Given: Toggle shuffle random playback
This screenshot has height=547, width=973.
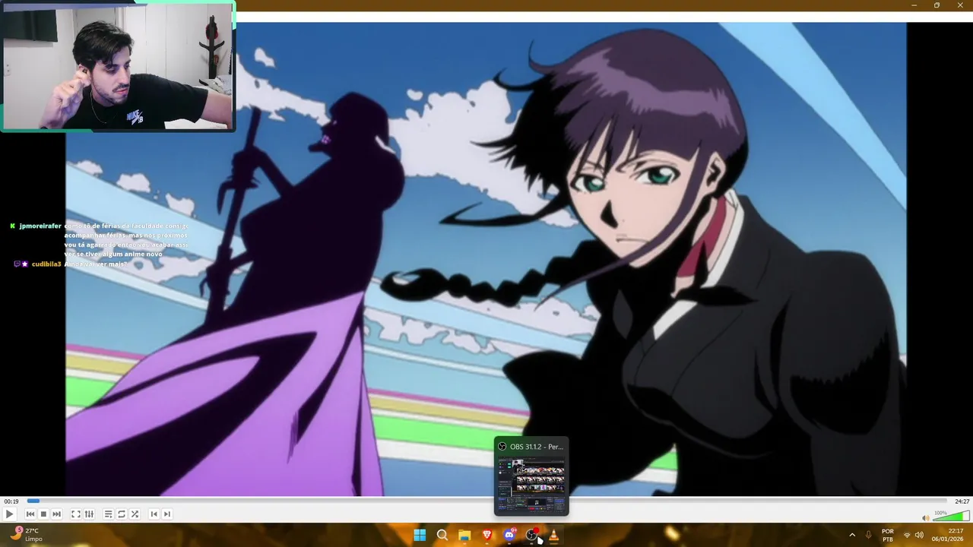Looking at the screenshot, I should click(135, 514).
